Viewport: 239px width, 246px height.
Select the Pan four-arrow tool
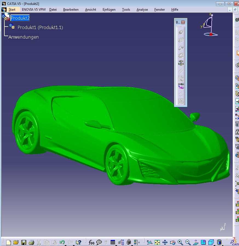point(165,242)
